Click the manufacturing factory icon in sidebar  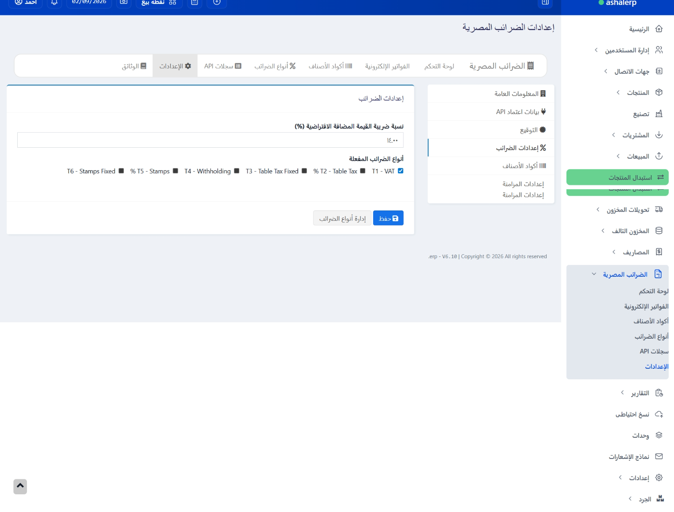[659, 114]
